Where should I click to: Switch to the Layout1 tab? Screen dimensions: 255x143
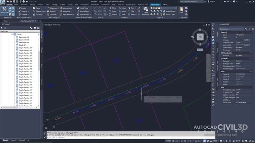(13, 140)
